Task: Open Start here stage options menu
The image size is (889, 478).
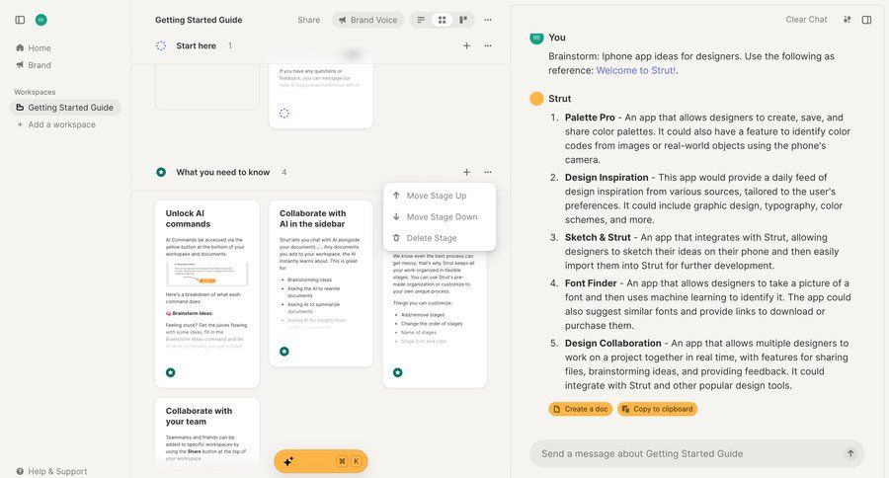Action: [488, 46]
